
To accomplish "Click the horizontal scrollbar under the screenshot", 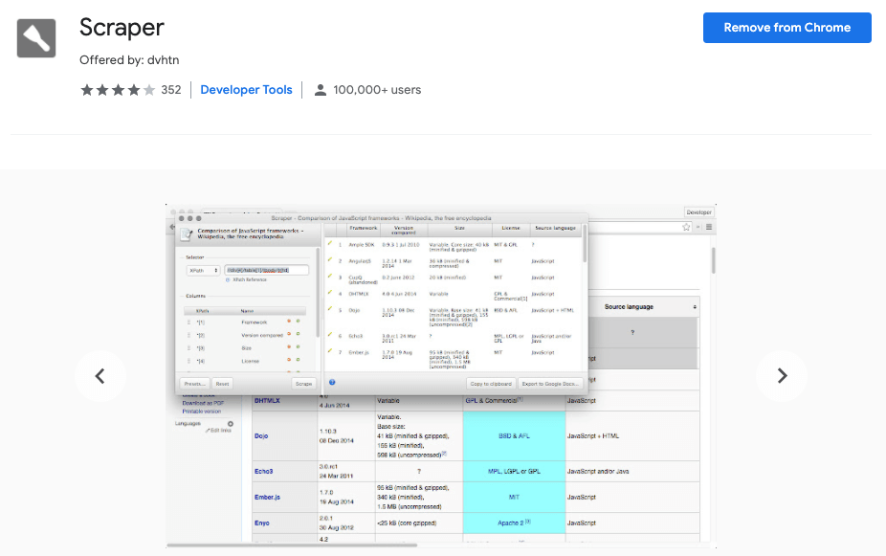I will click(292, 545).
